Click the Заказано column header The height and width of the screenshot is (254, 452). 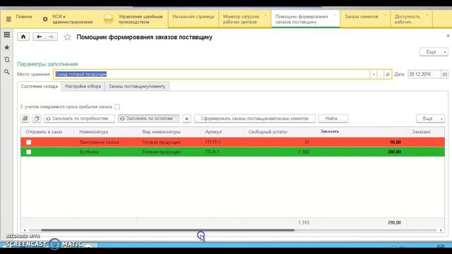[x=425, y=132]
